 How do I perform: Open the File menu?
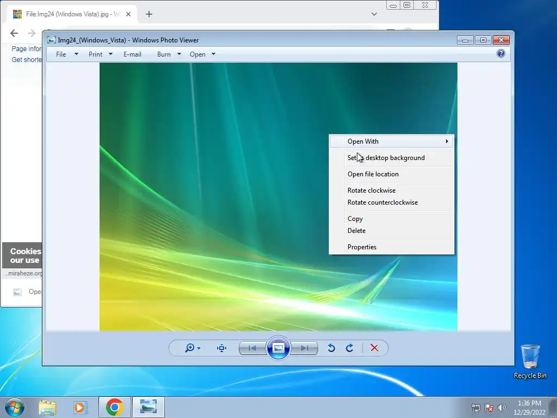[x=61, y=54]
